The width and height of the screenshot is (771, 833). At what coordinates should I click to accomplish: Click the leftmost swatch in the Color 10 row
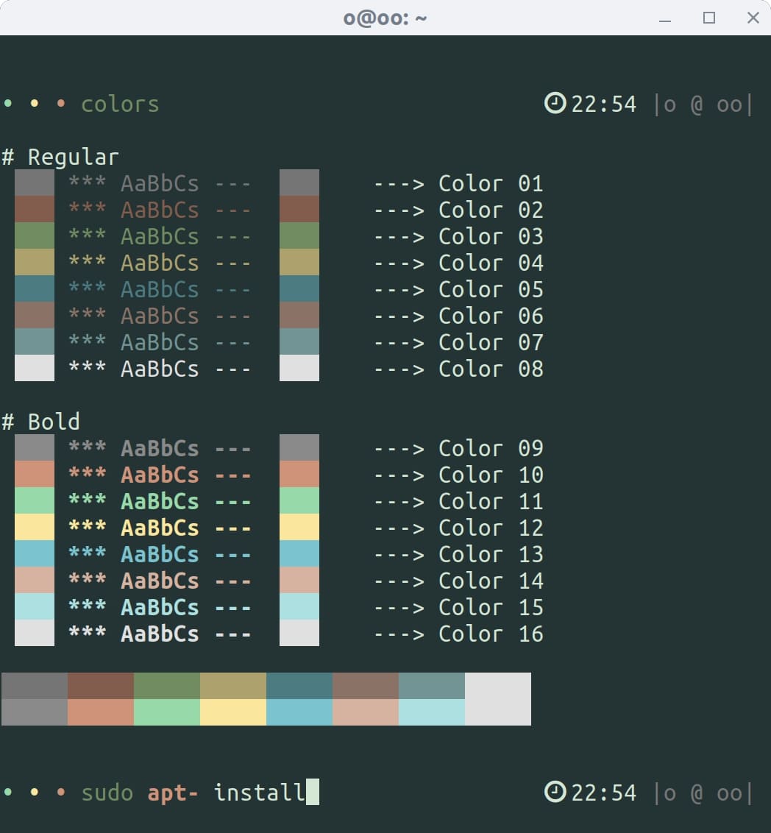tap(35, 474)
